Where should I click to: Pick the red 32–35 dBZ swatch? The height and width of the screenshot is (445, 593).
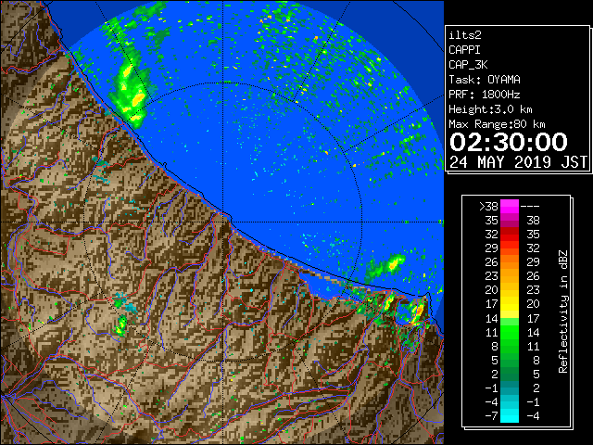pyautogui.click(x=510, y=235)
